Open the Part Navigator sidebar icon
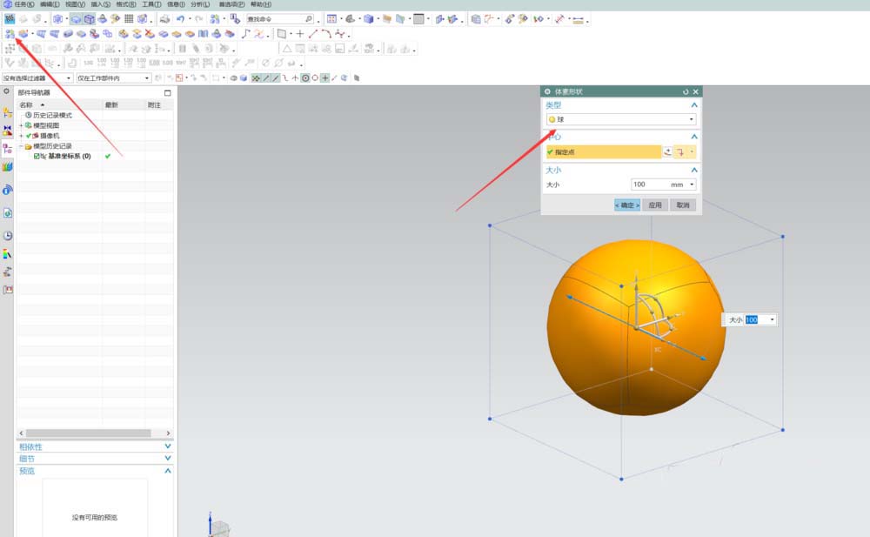The width and height of the screenshot is (870, 537). pyautogui.click(x=8, y=148)
